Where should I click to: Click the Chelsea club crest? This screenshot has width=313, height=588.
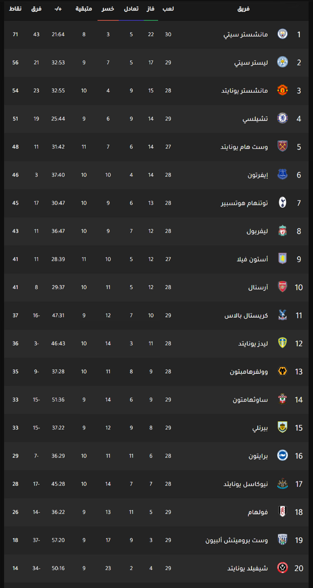point(282,118)
